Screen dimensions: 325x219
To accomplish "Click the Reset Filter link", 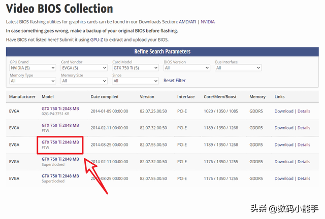I will (174, 81).
